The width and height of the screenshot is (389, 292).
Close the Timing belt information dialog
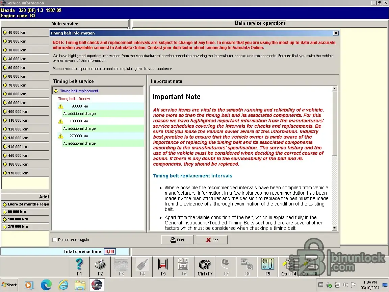pos(336,33)
